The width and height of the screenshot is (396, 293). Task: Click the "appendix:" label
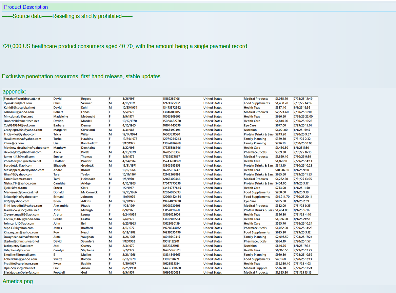tap(14, 91)
